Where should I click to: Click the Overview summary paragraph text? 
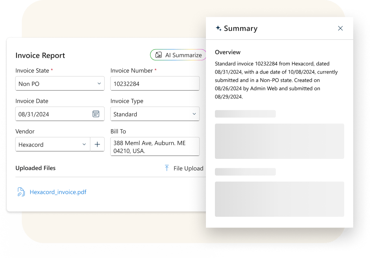(x=276, y=80)
